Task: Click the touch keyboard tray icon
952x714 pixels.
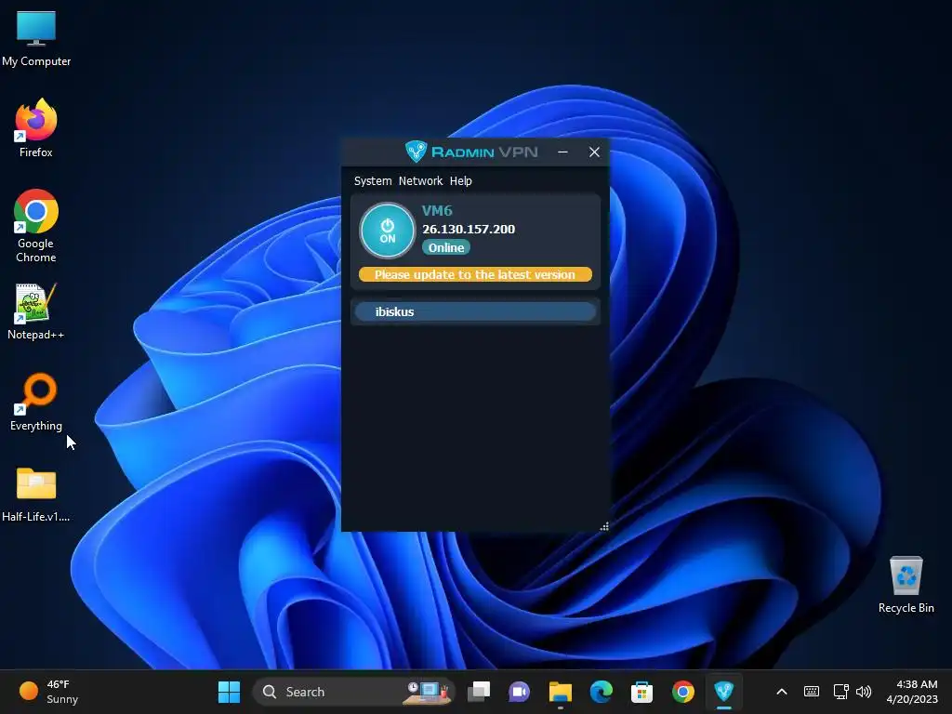Action: tap(811, 692)
